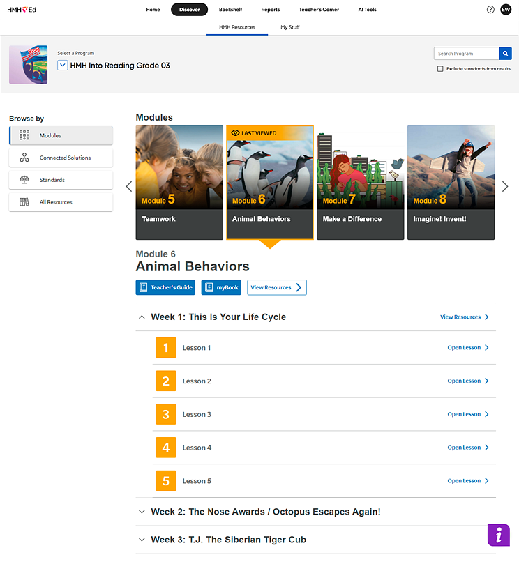Image resolution: width=519 pixels, height=564 pixels.
Task: Switch to the My Stuff tab
Action: click(x=289, y=27)
